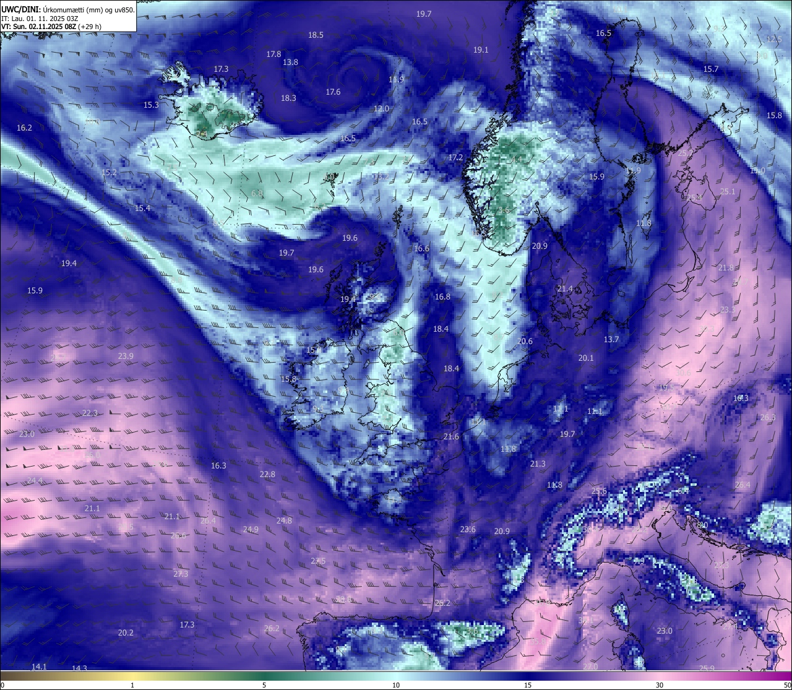Click the colorbar tick label 10
Image resolution: width=792 pixels, height=690 pixels.
pyautogui.click(x=396, y=685)
